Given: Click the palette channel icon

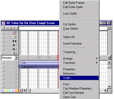Looking at the screenshot, I should (x=15, y=37).
